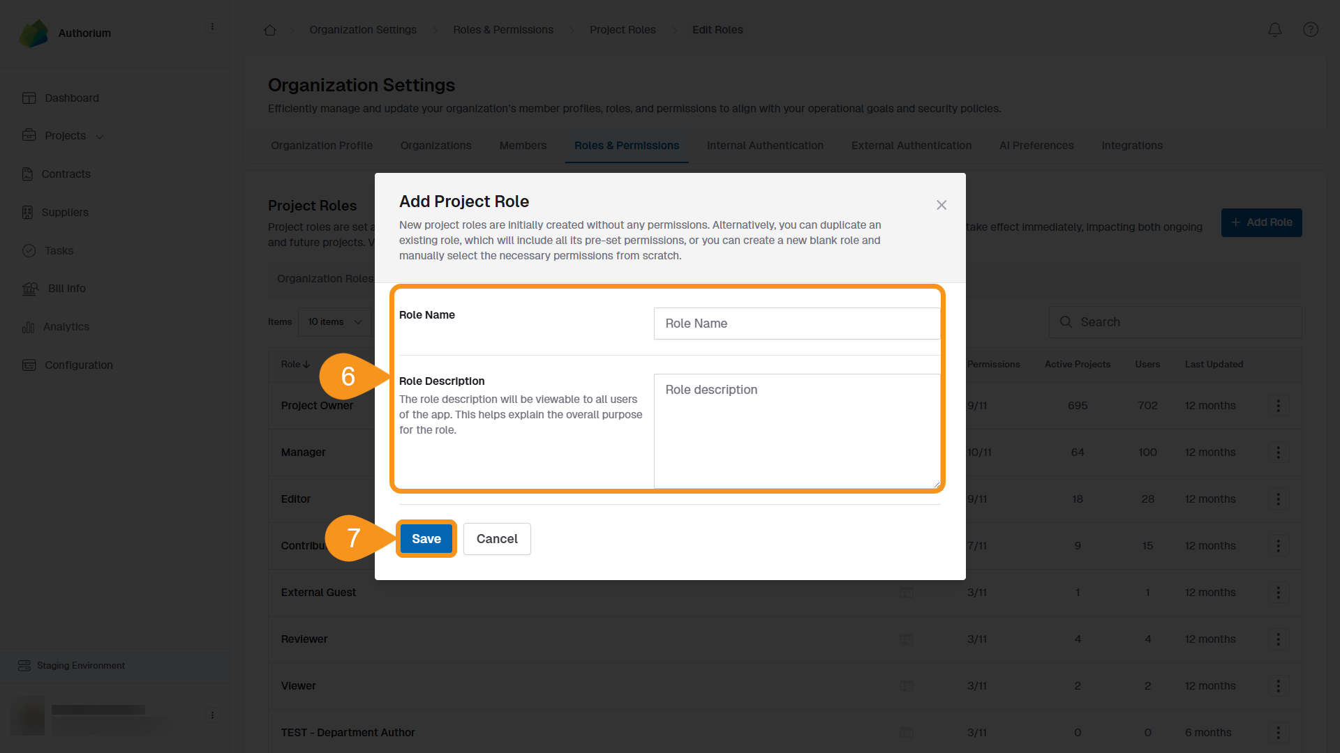Open the Tasks section in sidebar
Image resolution: width=1340 pixels, height=753 pixels.
(x=59, y=250)
